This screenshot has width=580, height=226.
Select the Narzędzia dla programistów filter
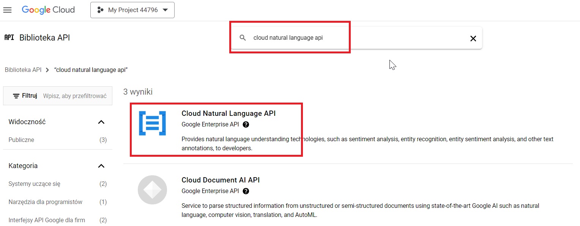(x=45, y=202)
